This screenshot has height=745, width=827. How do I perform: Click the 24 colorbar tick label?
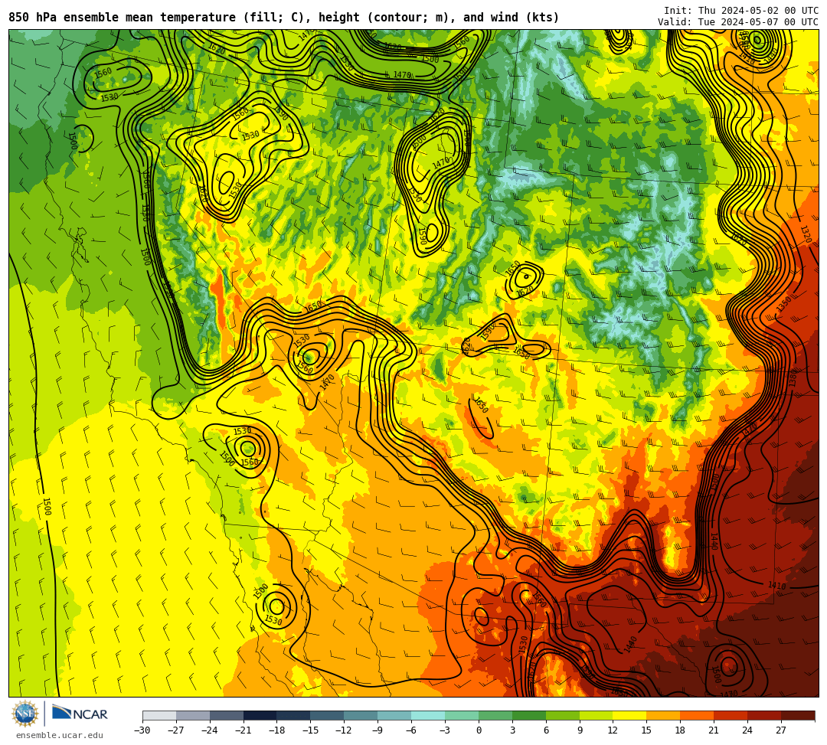point(748,730)
